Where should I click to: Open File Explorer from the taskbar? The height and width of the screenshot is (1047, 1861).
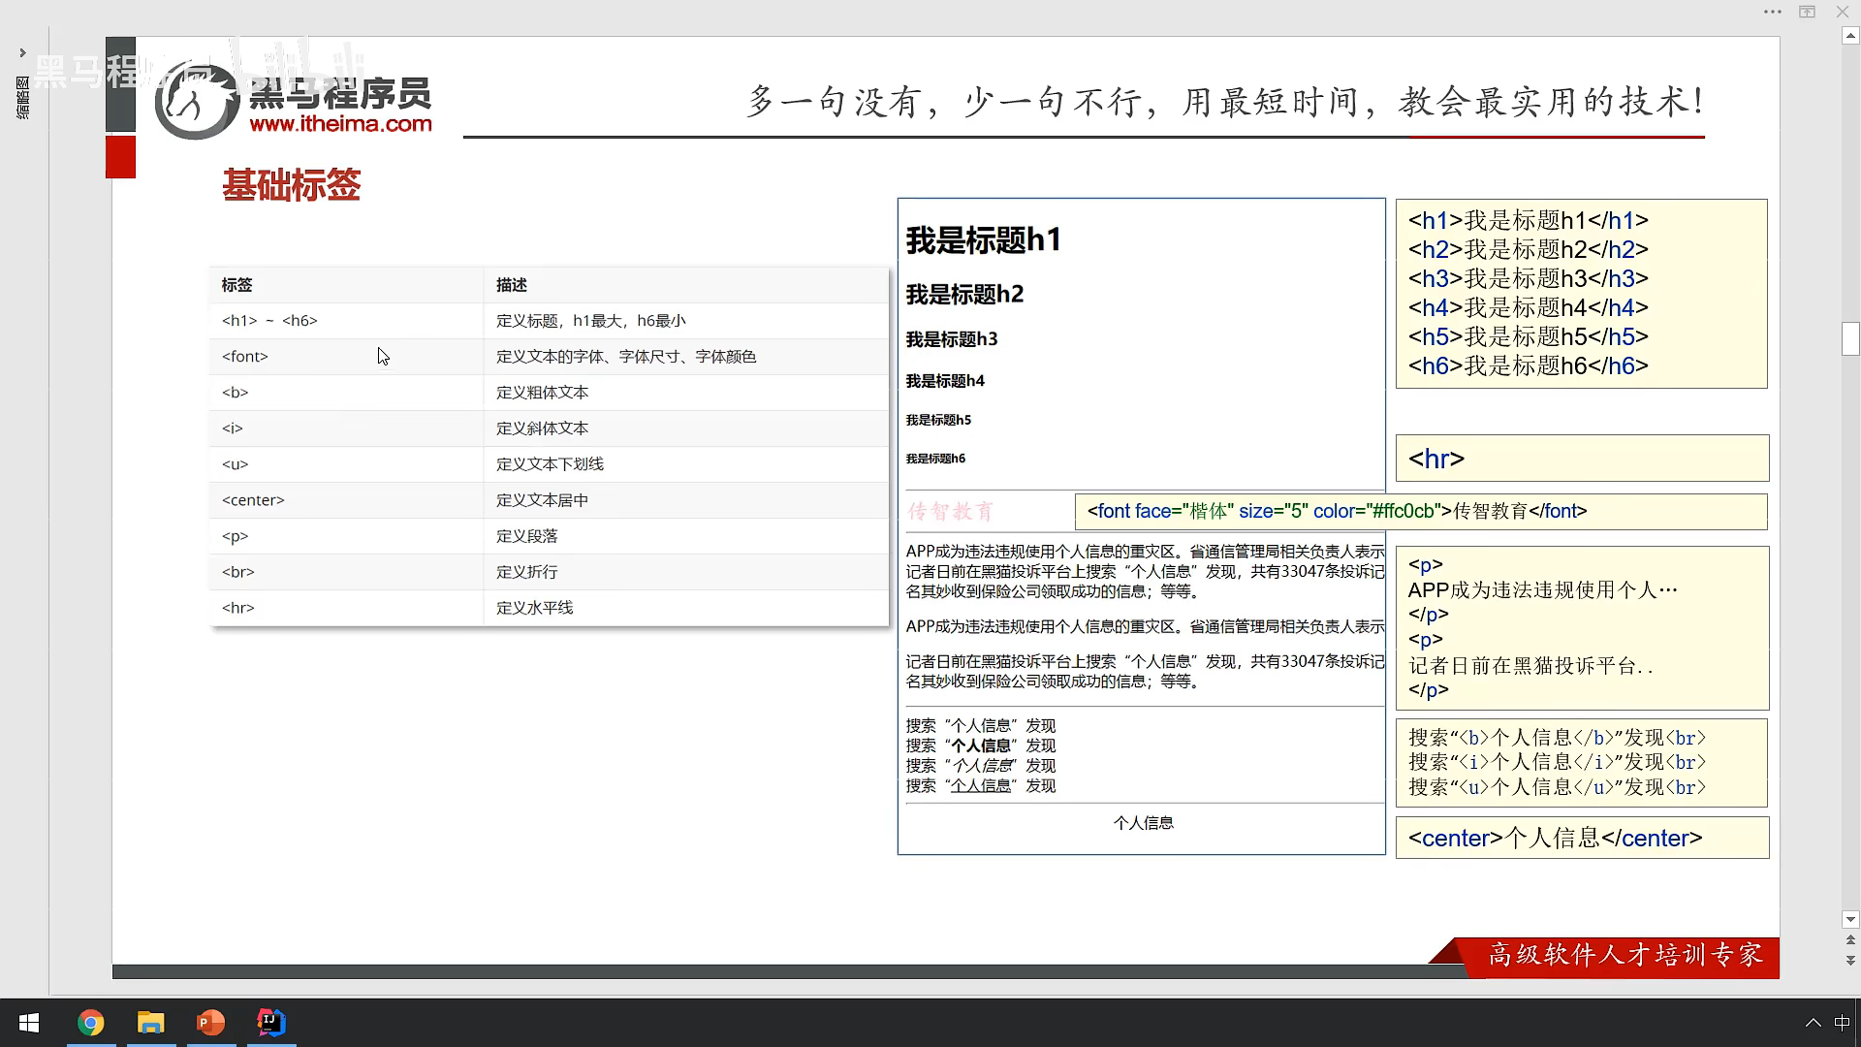(x=151, y=1023)
